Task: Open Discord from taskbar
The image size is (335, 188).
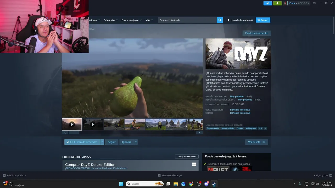Action: pos(206,184)
